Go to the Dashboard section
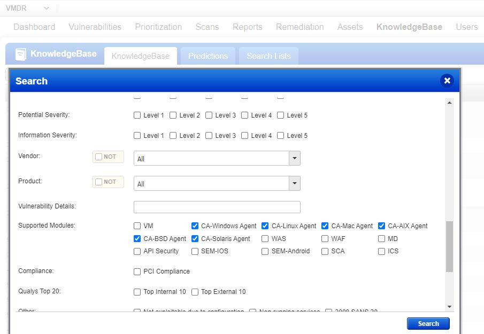 click(34, 27)
